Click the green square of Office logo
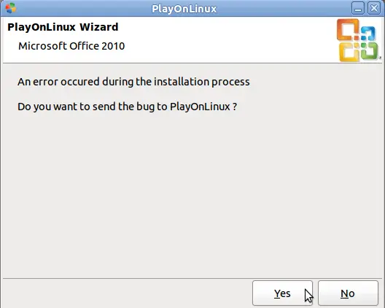The width and height of the screenshot is (385, 308). pos(369,50)
